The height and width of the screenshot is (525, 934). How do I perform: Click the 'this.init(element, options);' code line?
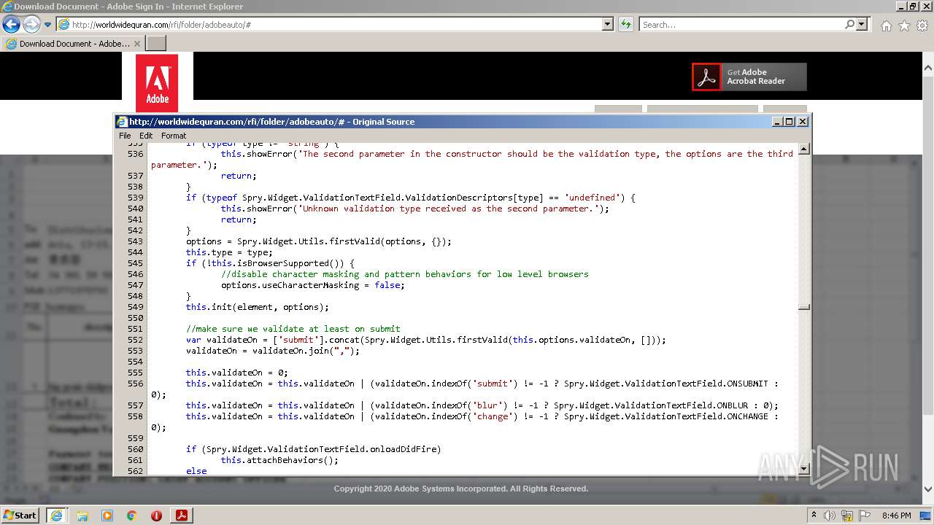[257, 307]
